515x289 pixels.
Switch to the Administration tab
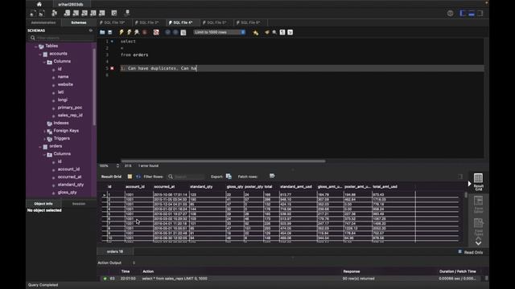pyautogui.click(x=43, y=22)
